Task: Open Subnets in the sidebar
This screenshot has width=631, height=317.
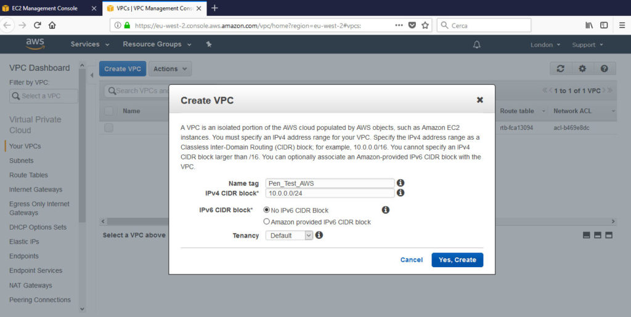Action: click(22, 161)
